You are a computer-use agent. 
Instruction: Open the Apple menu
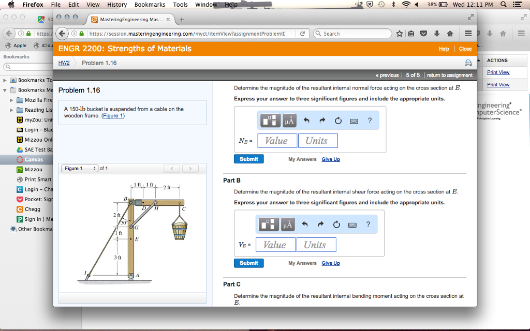(11, 4)
